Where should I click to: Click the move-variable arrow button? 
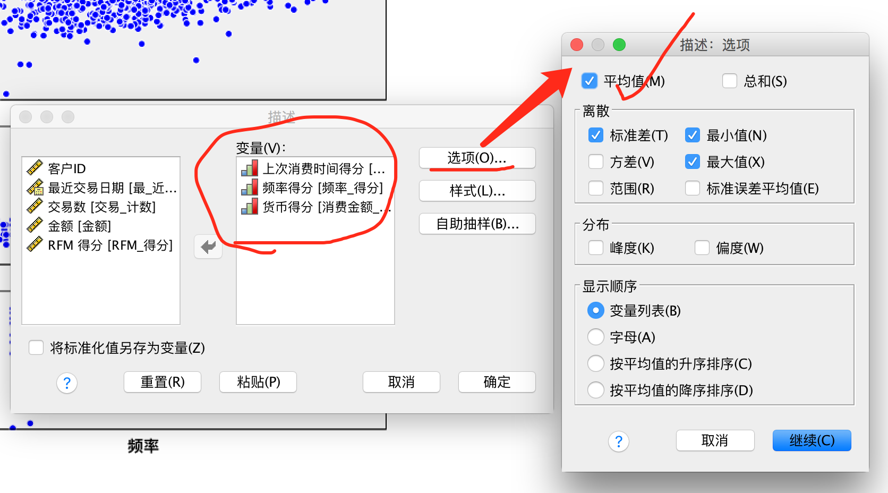click(208, 246)
